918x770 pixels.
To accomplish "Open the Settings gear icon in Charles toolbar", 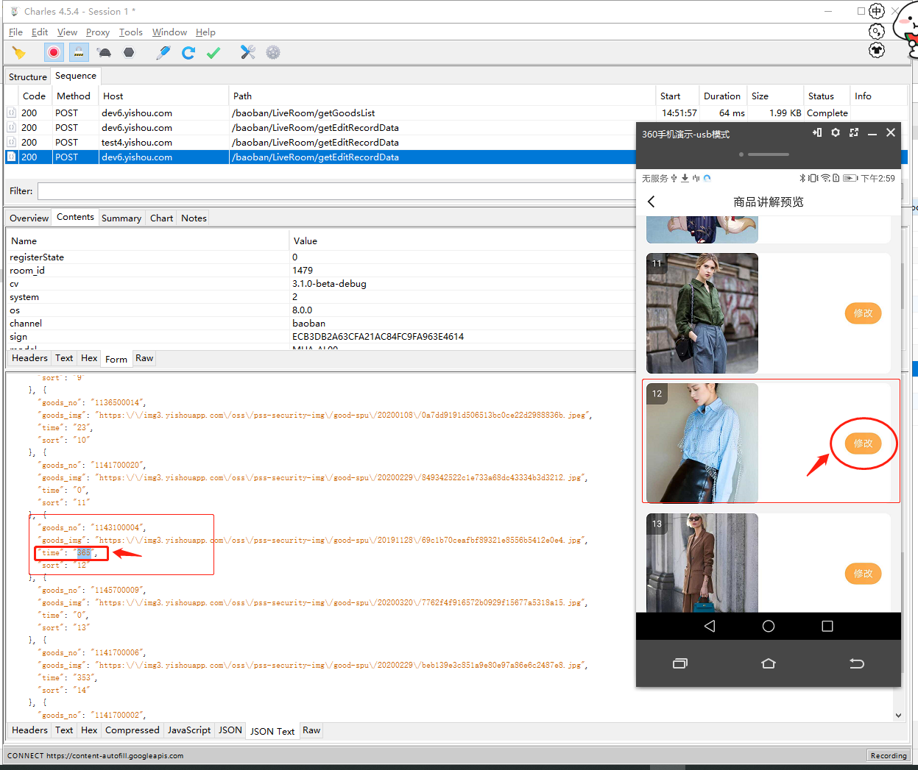I will [273, 52].
